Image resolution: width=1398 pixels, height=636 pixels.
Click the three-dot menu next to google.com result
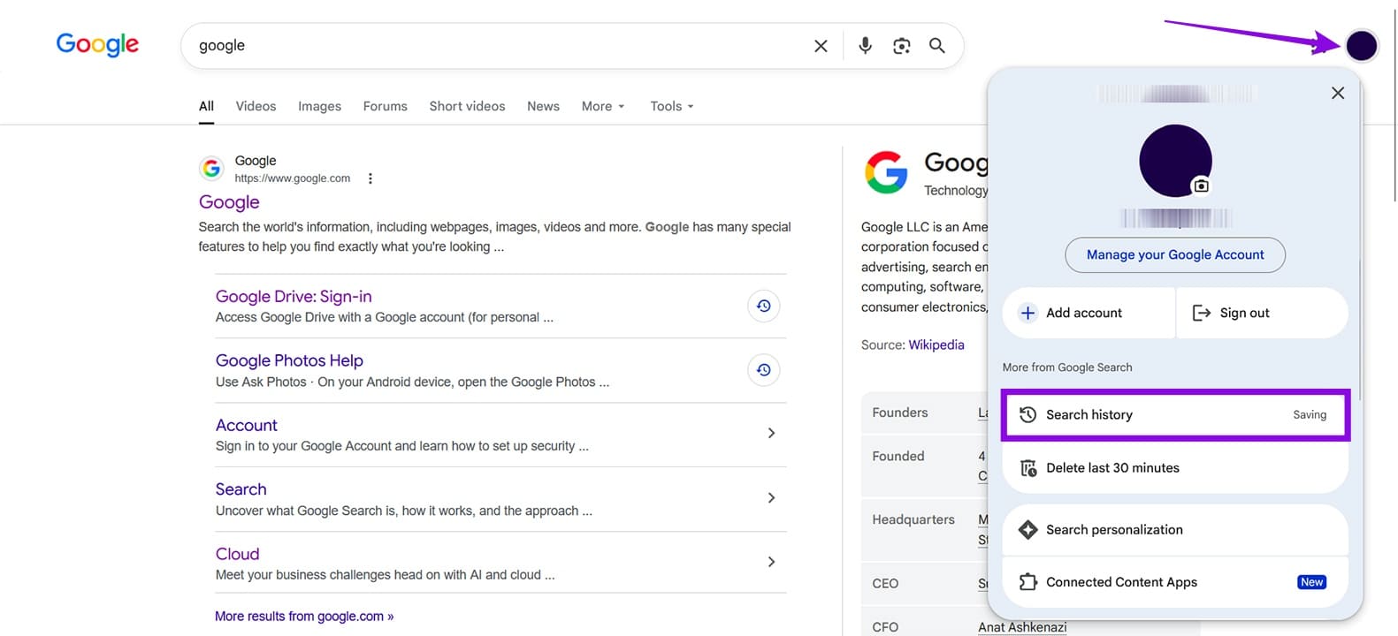click(x=371, y=178)
